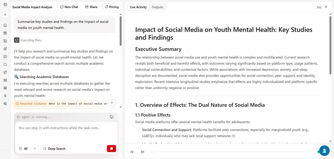Open the add attachment plus menu

click(35, 149)
